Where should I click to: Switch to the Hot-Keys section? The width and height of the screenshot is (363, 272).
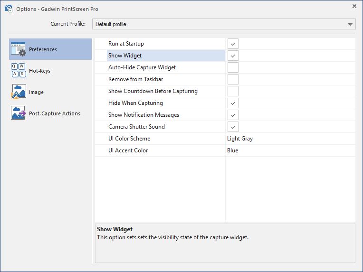pos(39,71)
